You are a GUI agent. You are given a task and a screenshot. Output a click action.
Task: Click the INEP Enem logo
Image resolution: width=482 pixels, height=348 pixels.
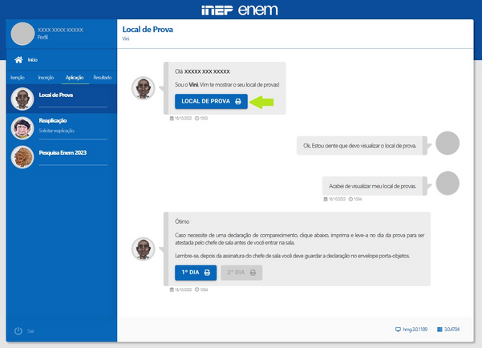tap(241, 10)
